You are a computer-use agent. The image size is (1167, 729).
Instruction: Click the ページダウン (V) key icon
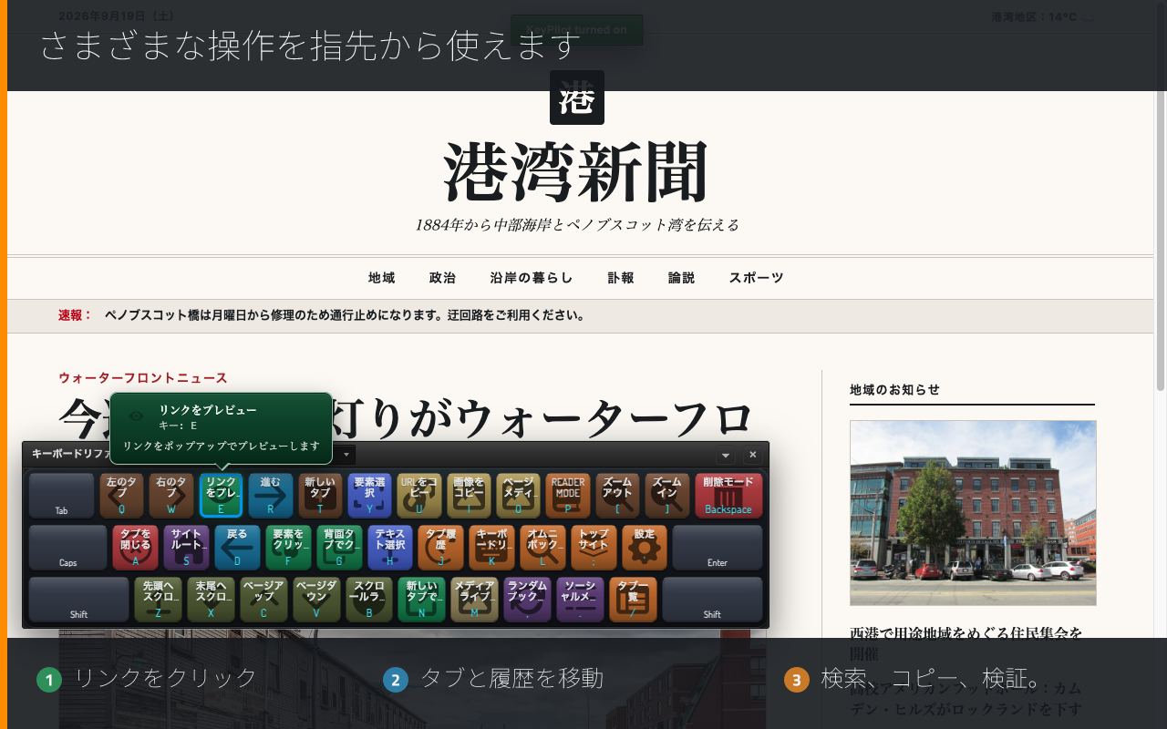[x=316, y=600]
